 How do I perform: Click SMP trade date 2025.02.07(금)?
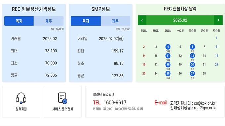click(111, 39)
